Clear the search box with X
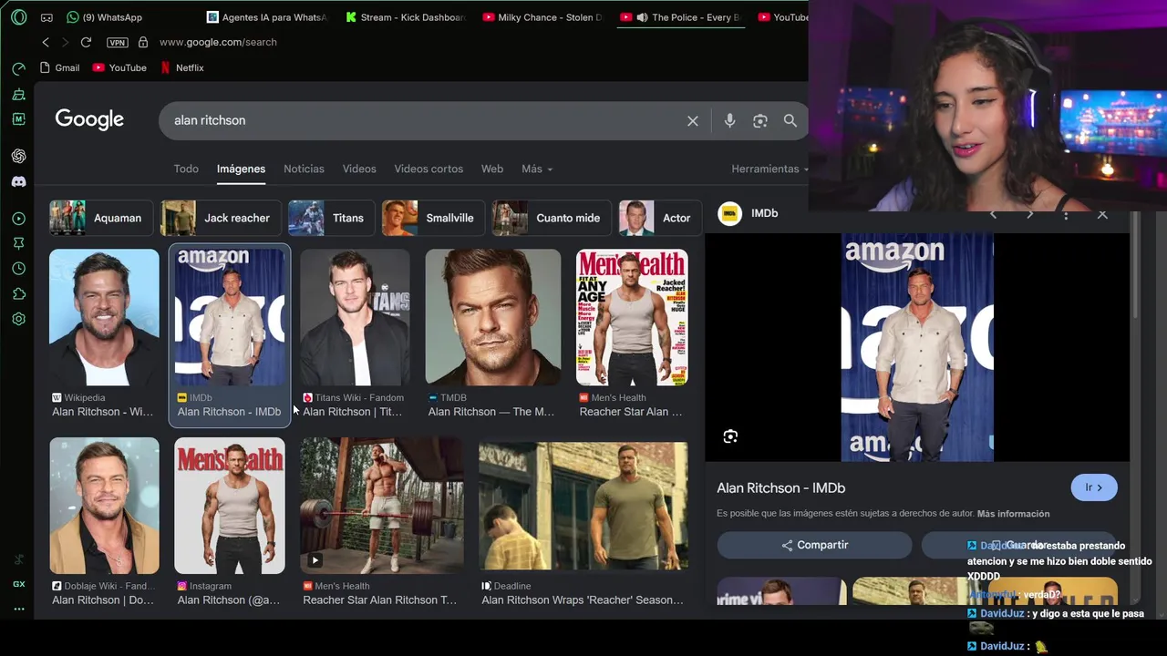1167x656 pixels. pos(693,120)
